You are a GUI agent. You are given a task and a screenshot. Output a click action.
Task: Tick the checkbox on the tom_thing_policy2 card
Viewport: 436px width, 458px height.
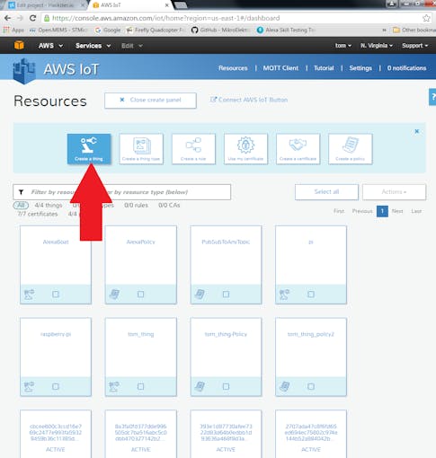point(311,386)
